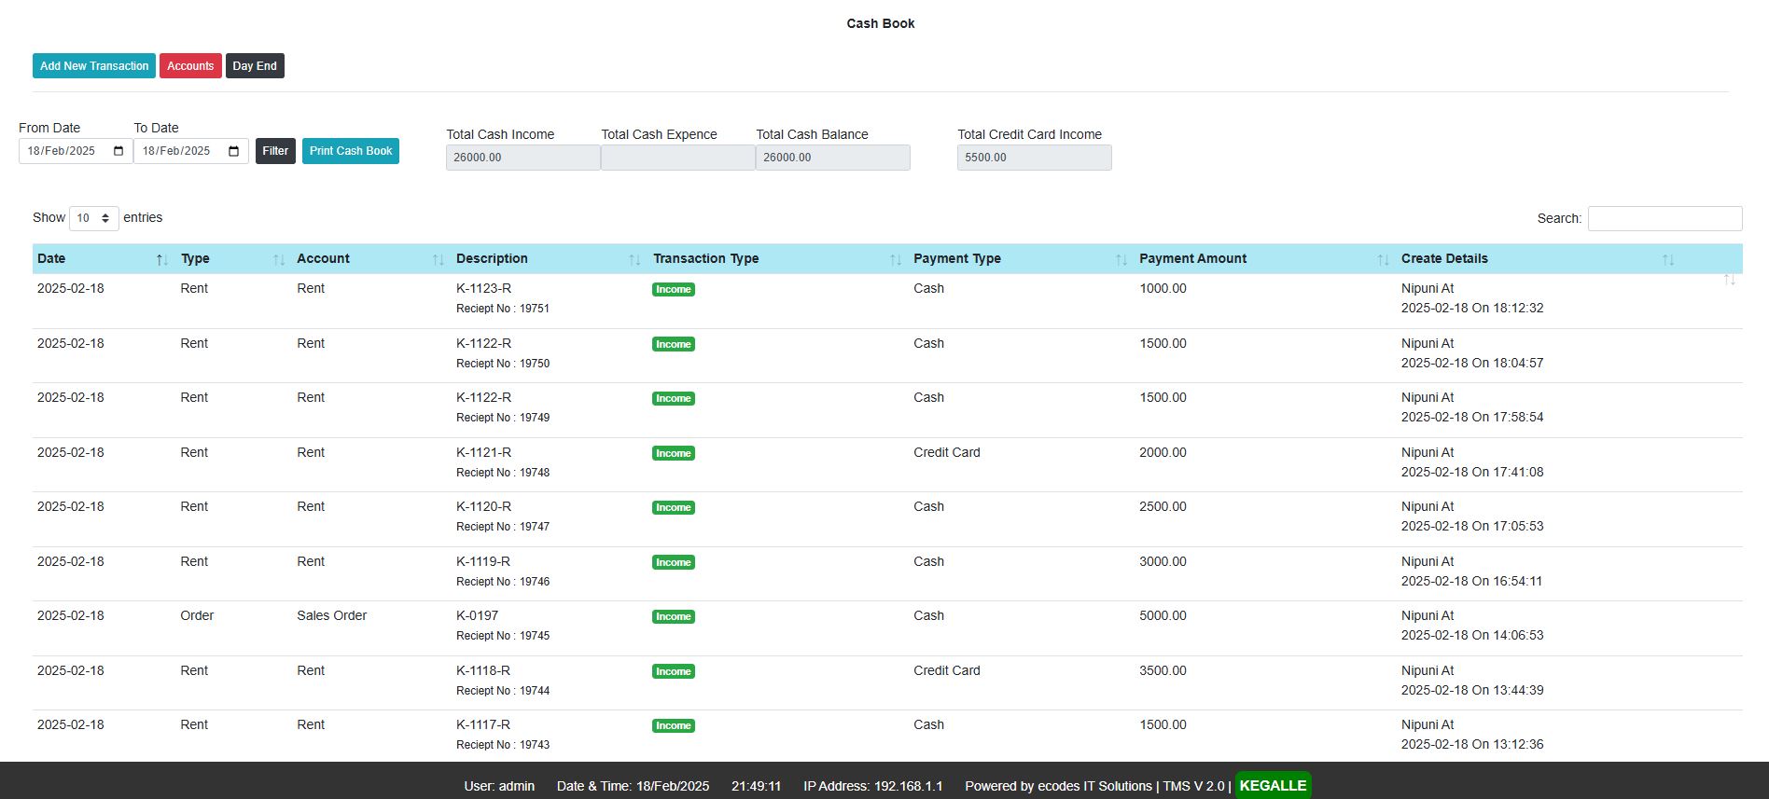
Task: Click payment amount 1000.00
Action: click(1163, 288)
